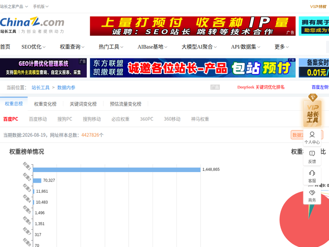Click the GEO计费优化管理系统 banner ad
Image resolution: width=329 pixels, height=247 pixels.
43,68
